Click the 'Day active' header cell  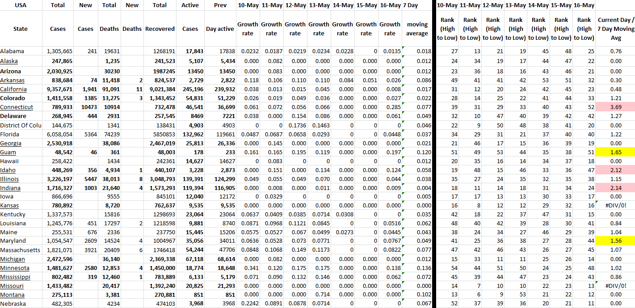point(220,29)
